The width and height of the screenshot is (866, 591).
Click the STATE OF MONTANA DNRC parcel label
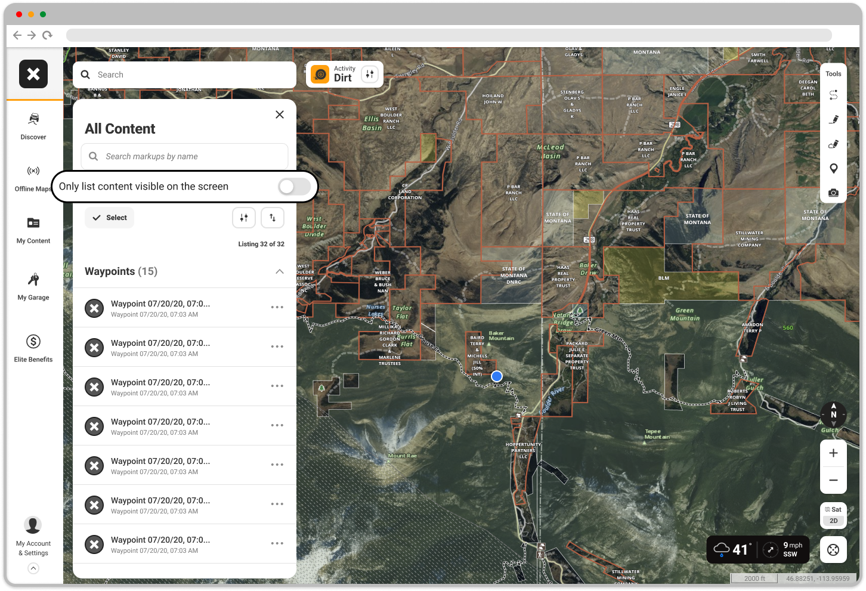click(x=514, y=276)
